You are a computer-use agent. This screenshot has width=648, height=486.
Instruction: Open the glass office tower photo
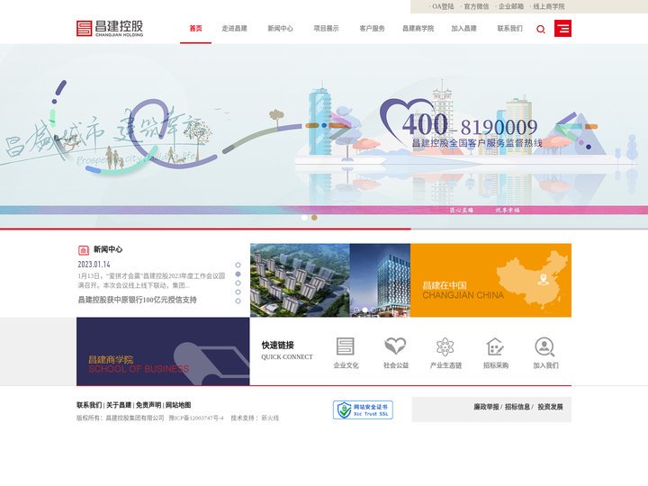[x=380, y=280]
